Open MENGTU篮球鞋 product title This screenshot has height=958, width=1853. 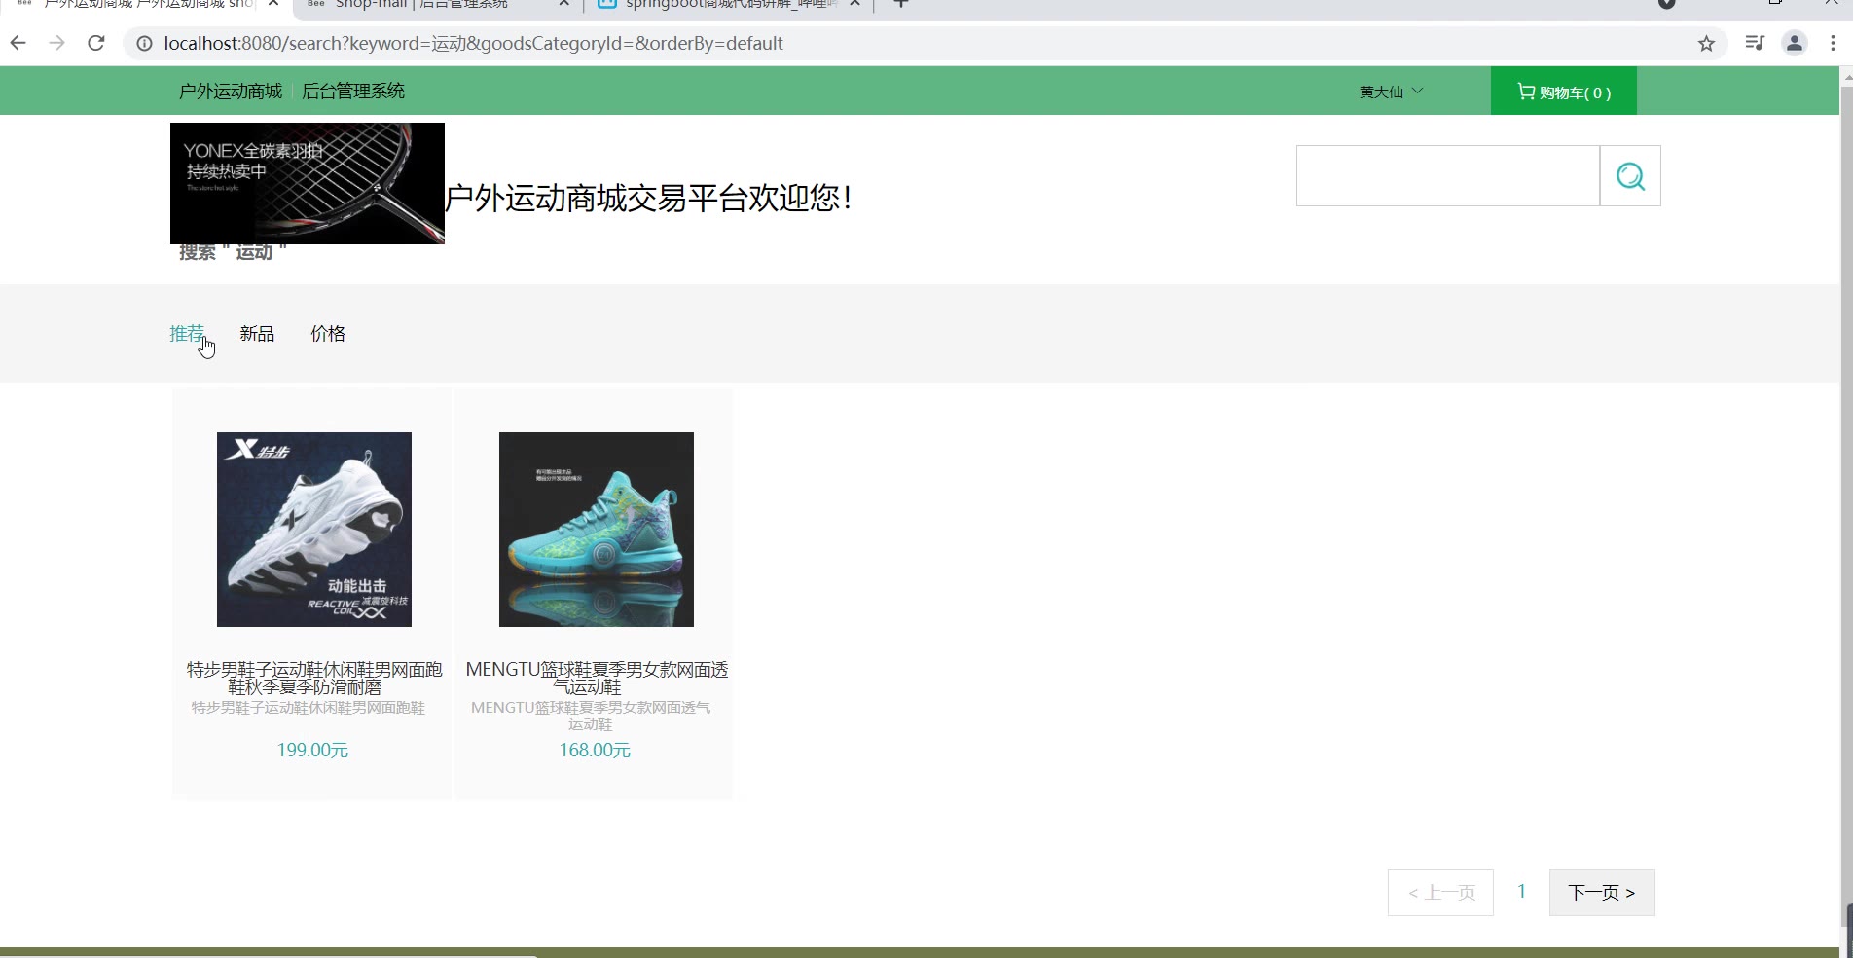pos(597,678)
